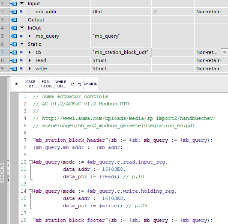Click the interface icon on the mb_addr row
Image resolution: width=228 pixels, height=224 pixels.
tap(14, 12)
